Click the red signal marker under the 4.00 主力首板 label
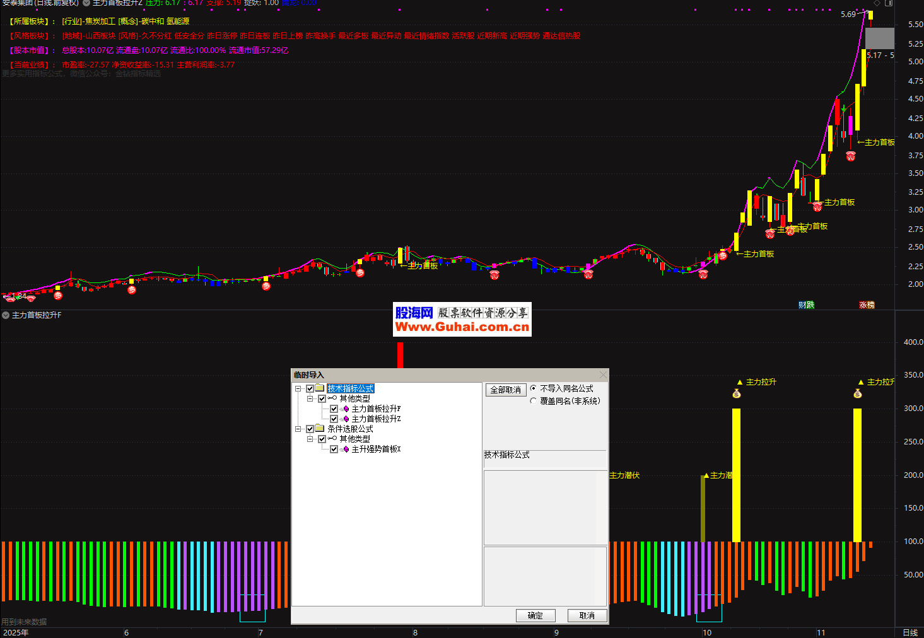The width and height of the screenshot is (924, 638). (851, 156)
